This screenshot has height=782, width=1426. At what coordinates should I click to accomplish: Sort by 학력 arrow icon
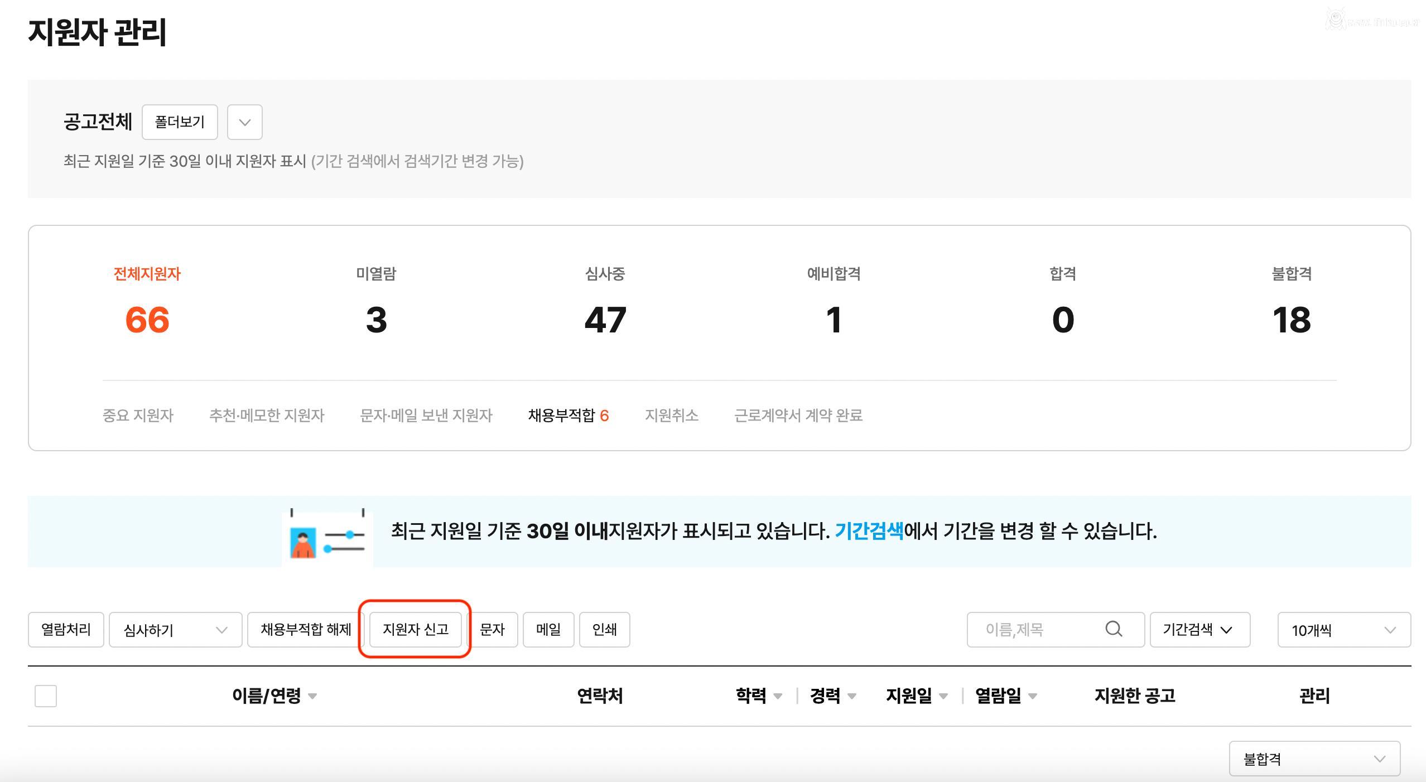click(x=778, y=696)
